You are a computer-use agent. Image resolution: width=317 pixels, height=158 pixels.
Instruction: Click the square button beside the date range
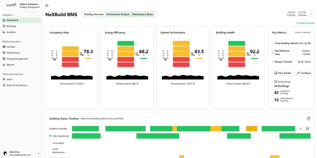point(311,14)
